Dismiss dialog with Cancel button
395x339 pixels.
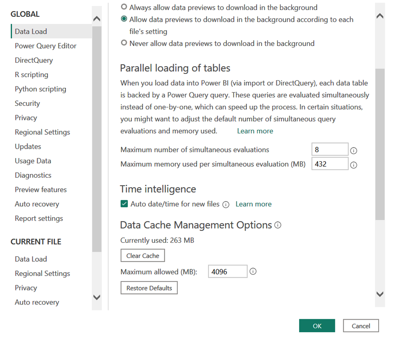click(361, 326)
